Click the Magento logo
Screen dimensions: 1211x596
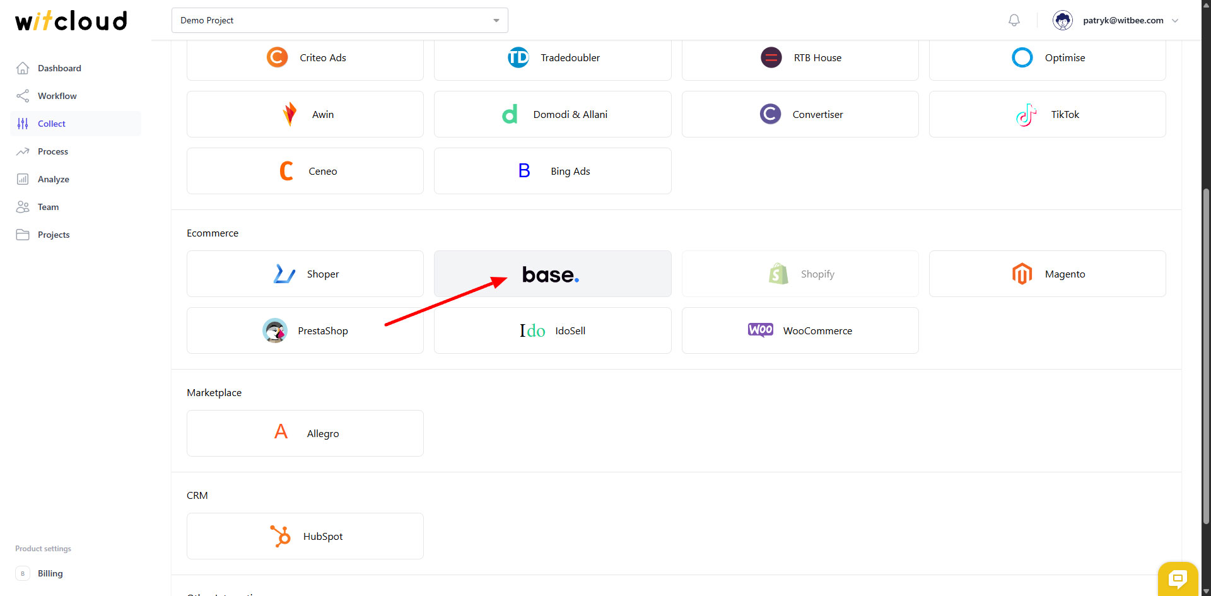tap(1022, 274)
